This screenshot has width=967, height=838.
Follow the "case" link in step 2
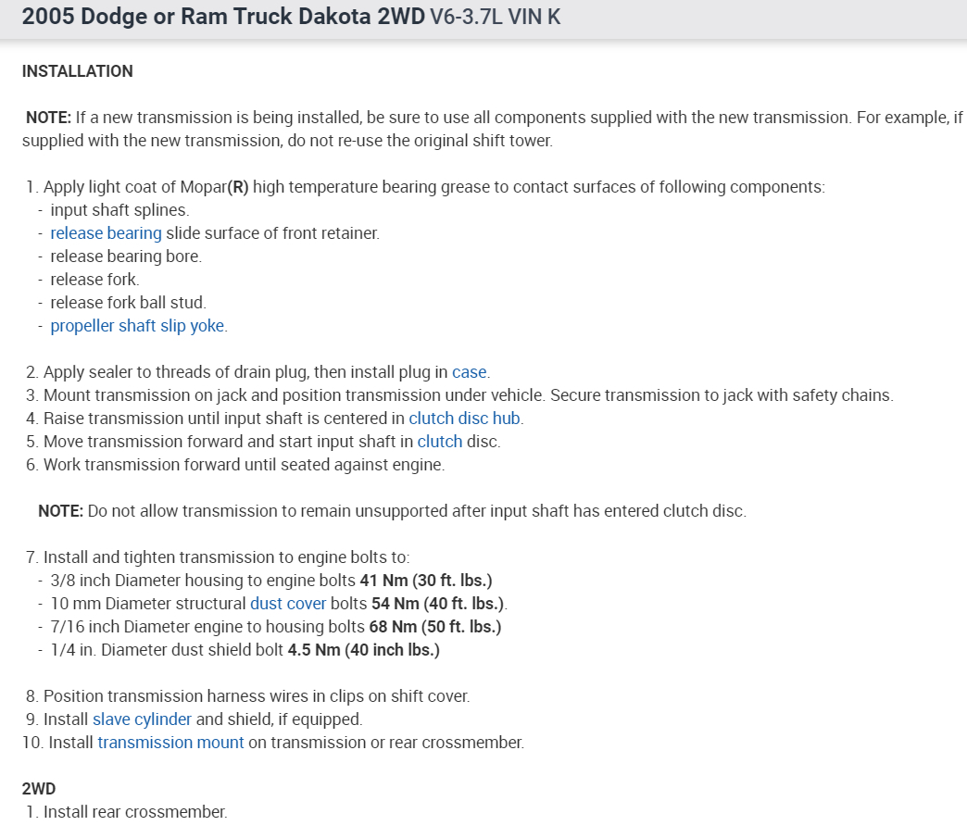pyautogui.click(x=469, y=372)
